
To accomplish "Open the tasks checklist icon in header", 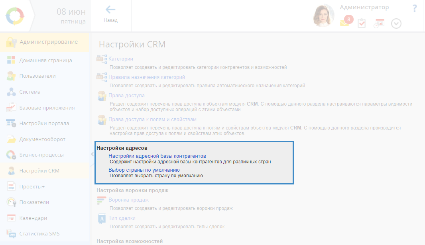I will pos(362,23).
